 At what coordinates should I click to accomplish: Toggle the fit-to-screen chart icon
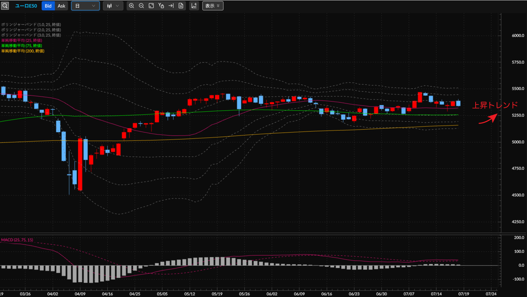(151, 6)
